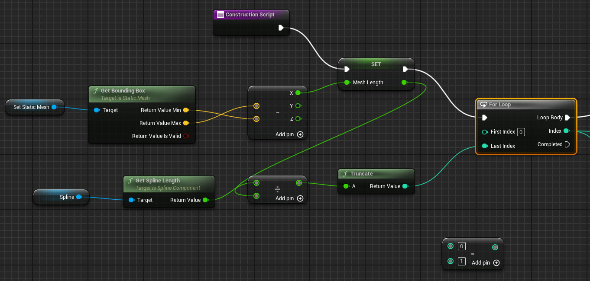Click Mesh Length input pin on SET
This screenshot has height=281, width=590.
click(347, 82)
